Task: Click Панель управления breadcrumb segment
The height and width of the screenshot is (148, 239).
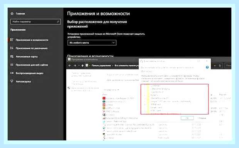Action: pos(101,66)
